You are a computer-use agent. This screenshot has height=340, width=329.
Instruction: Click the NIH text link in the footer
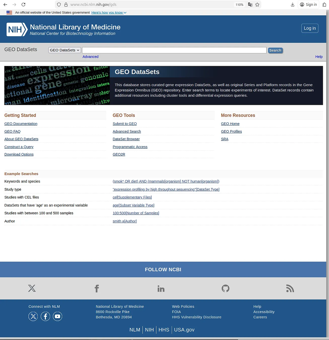click(149, 330)
